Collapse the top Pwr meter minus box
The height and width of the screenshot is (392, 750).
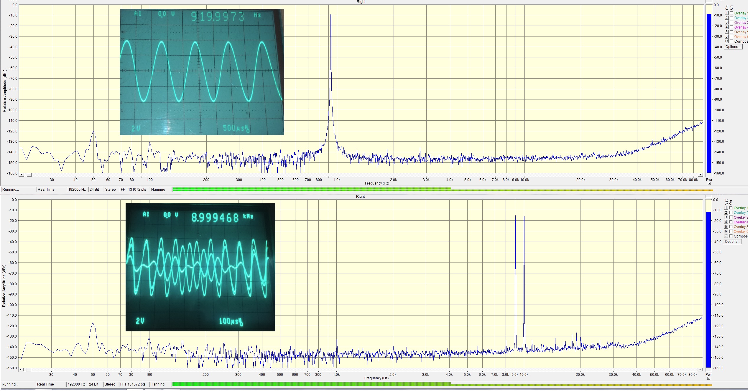tap(709, 183)
